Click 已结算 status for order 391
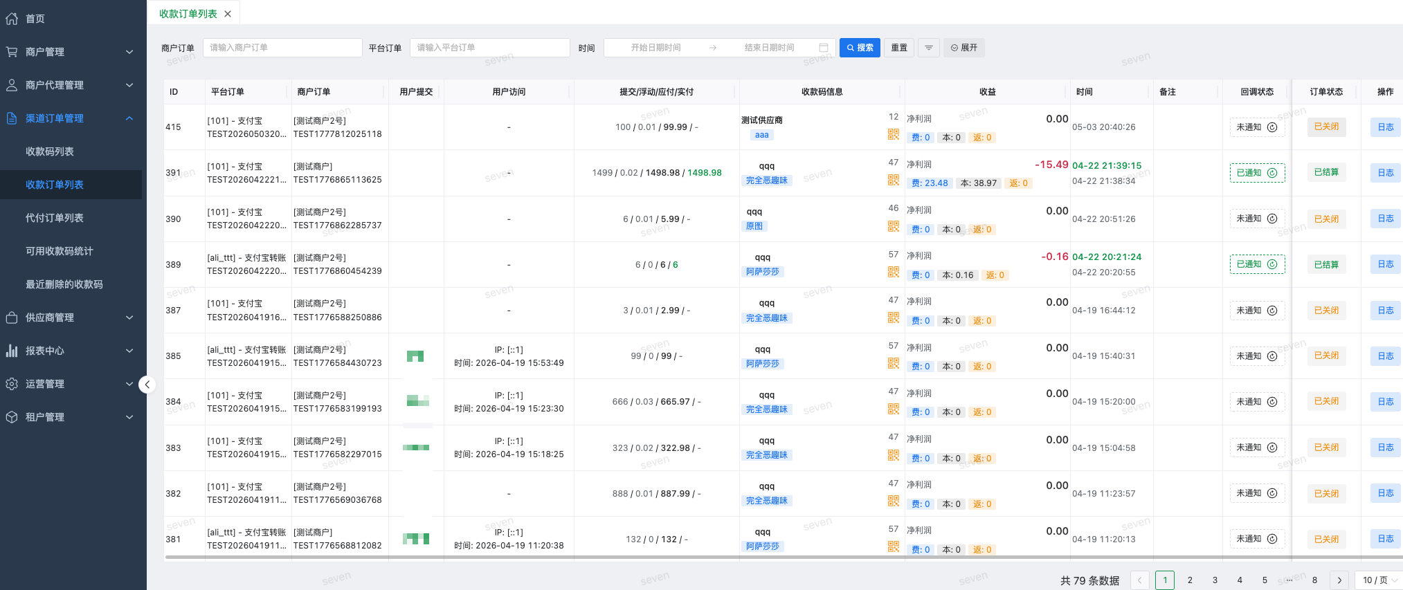Viewport: 1403px width, 590px height. click(1326, 172)
